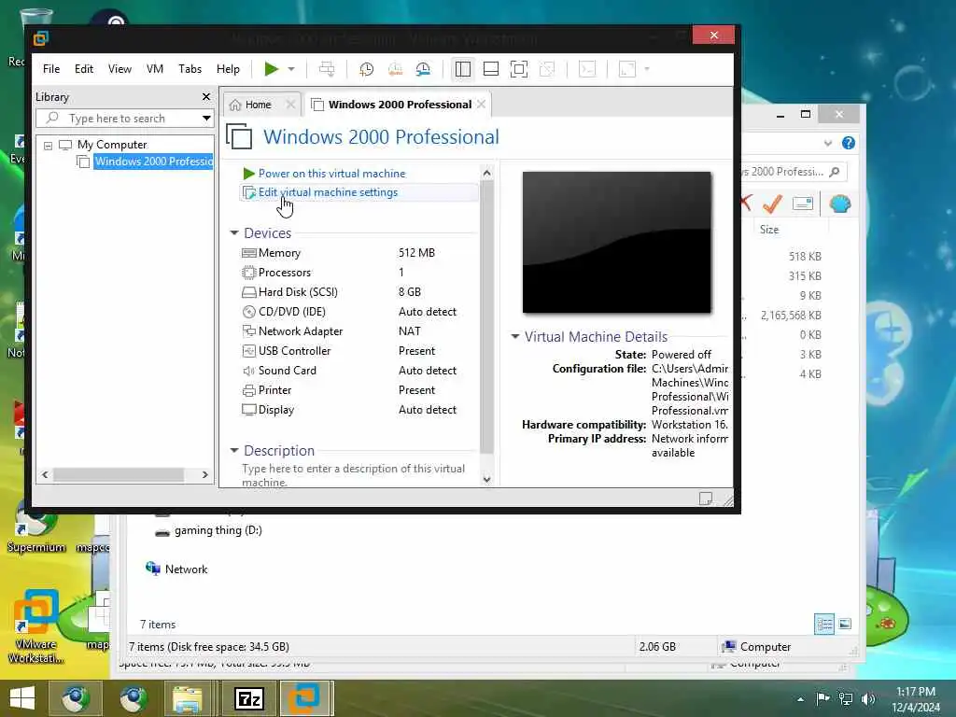Open the Tabs menu

(190, 69)
